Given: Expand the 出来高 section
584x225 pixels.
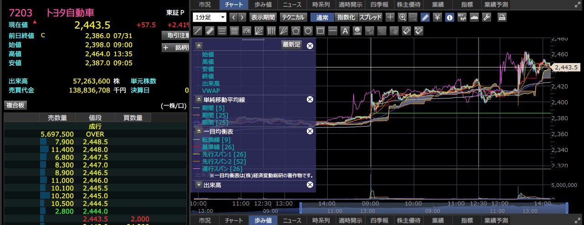Looking at the screenshot, I should coord(199,185).
